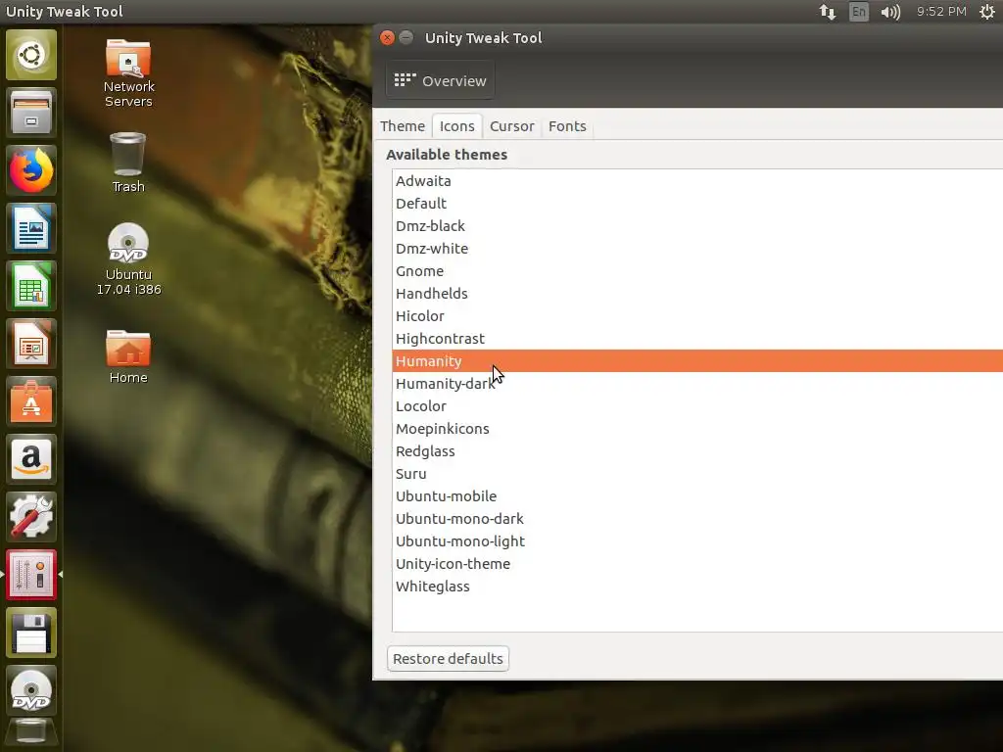The image size is (1003, 752).
Task: Open the En keyboard layout indicator
Action: [x=858, y=12]
